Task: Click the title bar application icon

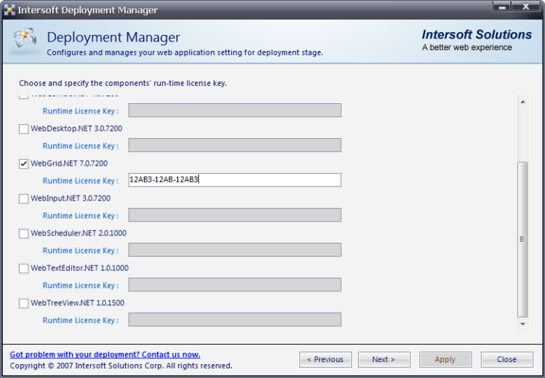Action: pyautogui.click(x=9, y=10)
